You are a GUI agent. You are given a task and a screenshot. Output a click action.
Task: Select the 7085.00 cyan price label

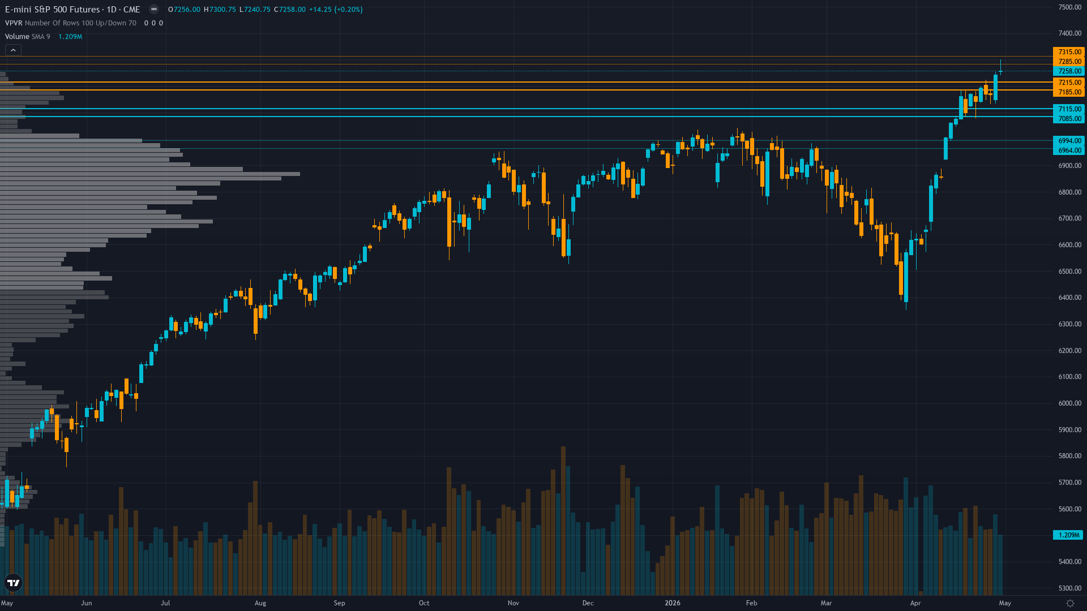1069,119
